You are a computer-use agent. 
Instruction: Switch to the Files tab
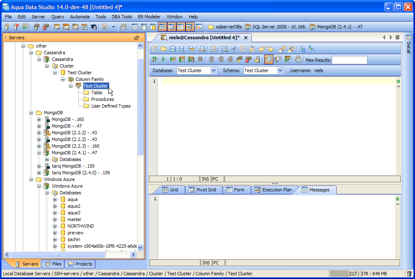coord(53,264)
